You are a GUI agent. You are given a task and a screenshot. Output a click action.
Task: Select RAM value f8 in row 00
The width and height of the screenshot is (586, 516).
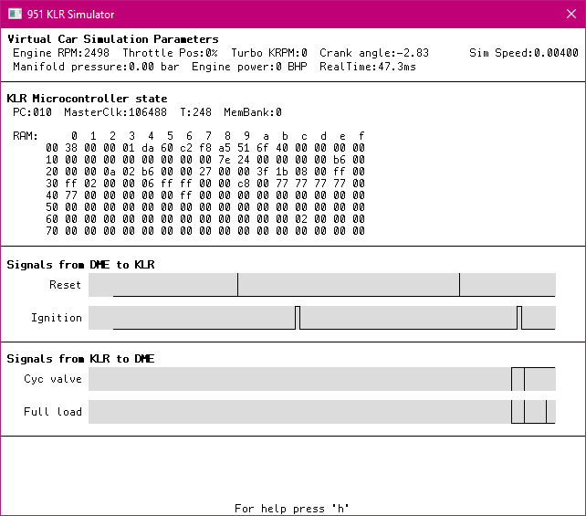205,148
